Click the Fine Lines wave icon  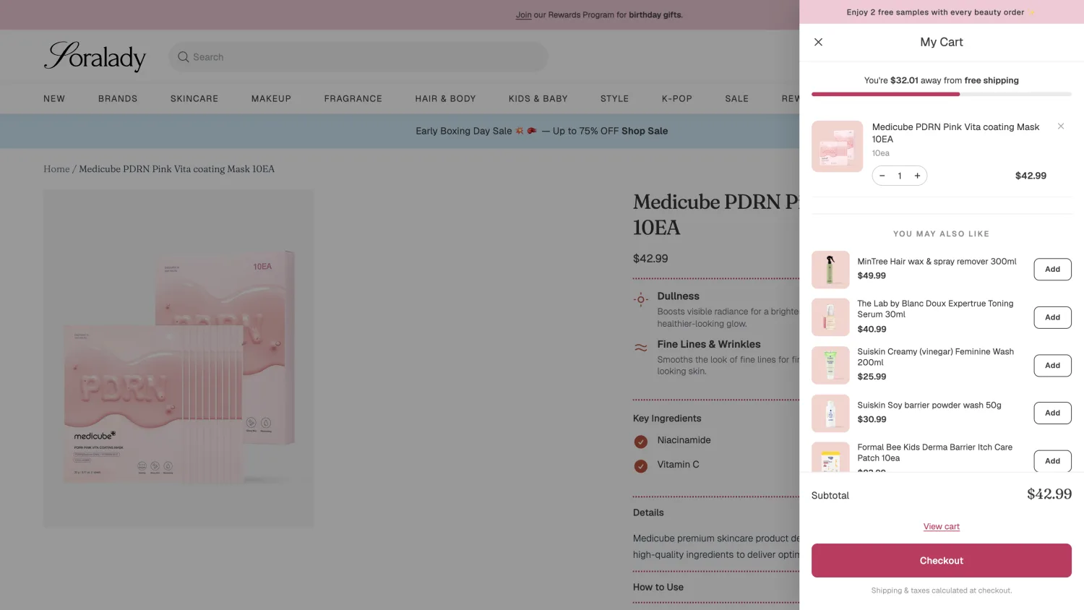[641, 348]
